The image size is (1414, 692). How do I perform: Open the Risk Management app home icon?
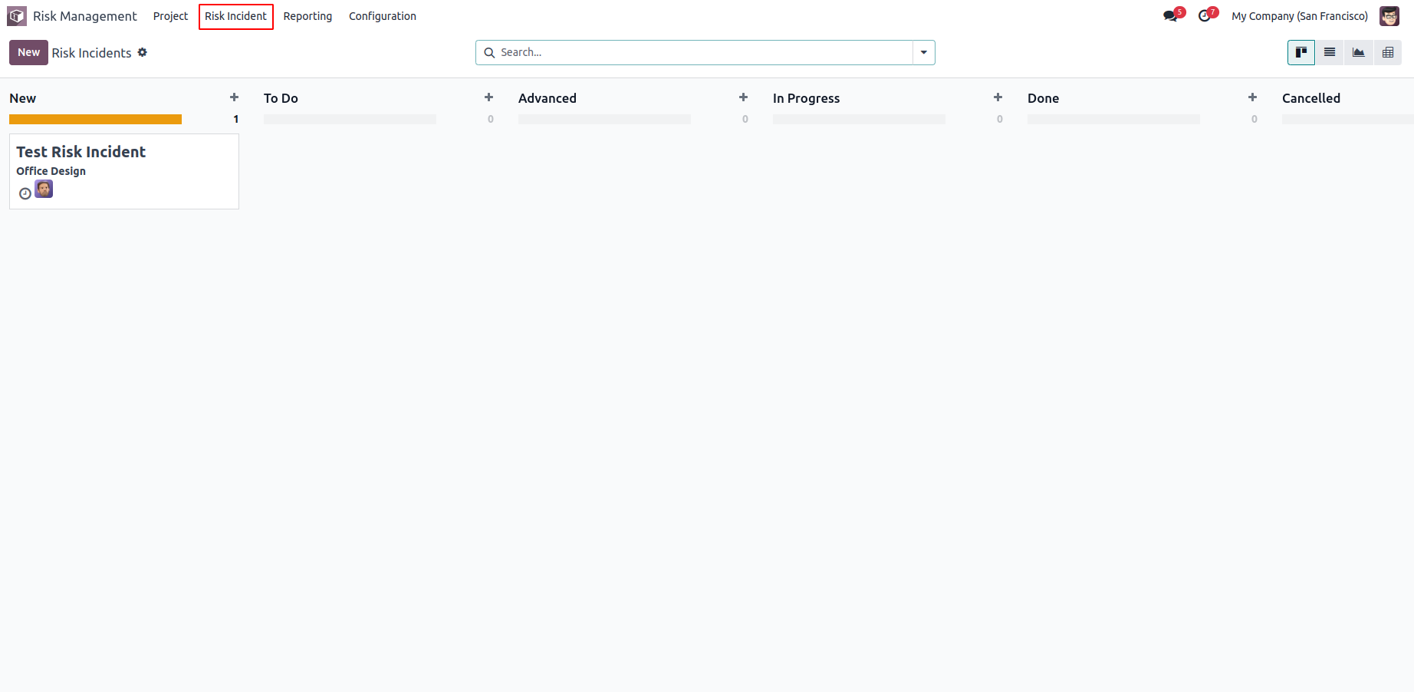tap(17, 16)
